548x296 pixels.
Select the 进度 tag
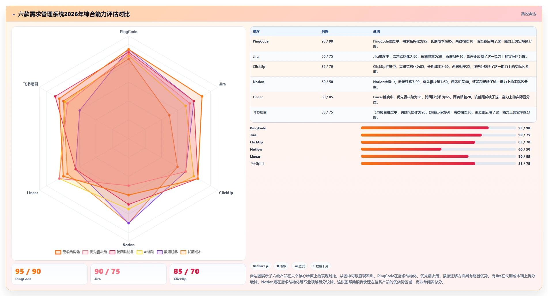(x=299, y=266)
